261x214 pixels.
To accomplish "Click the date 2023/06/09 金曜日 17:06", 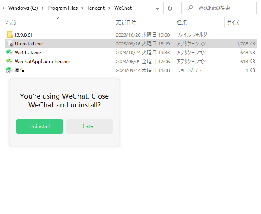I will coord(143,62).
